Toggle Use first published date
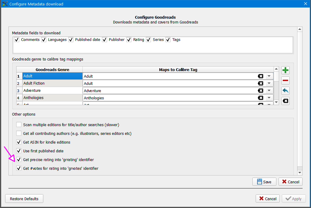This screenshot has width=311, height=208. (19, 151)
